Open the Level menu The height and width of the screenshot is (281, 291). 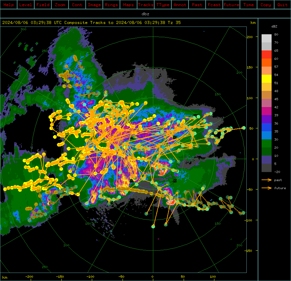point(26,5)
